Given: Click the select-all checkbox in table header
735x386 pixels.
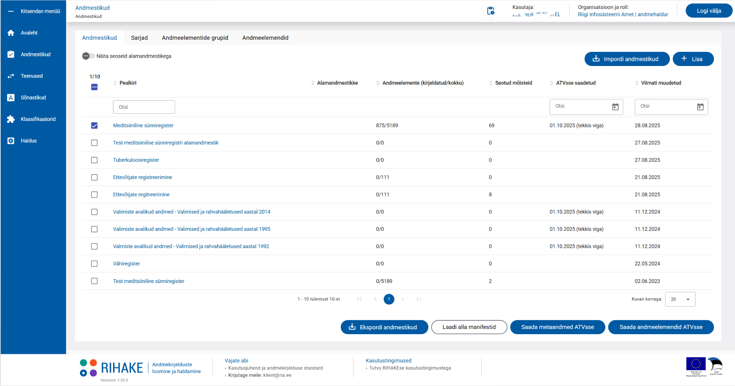Looking at the screenshot, I should [x=94, y=87].
